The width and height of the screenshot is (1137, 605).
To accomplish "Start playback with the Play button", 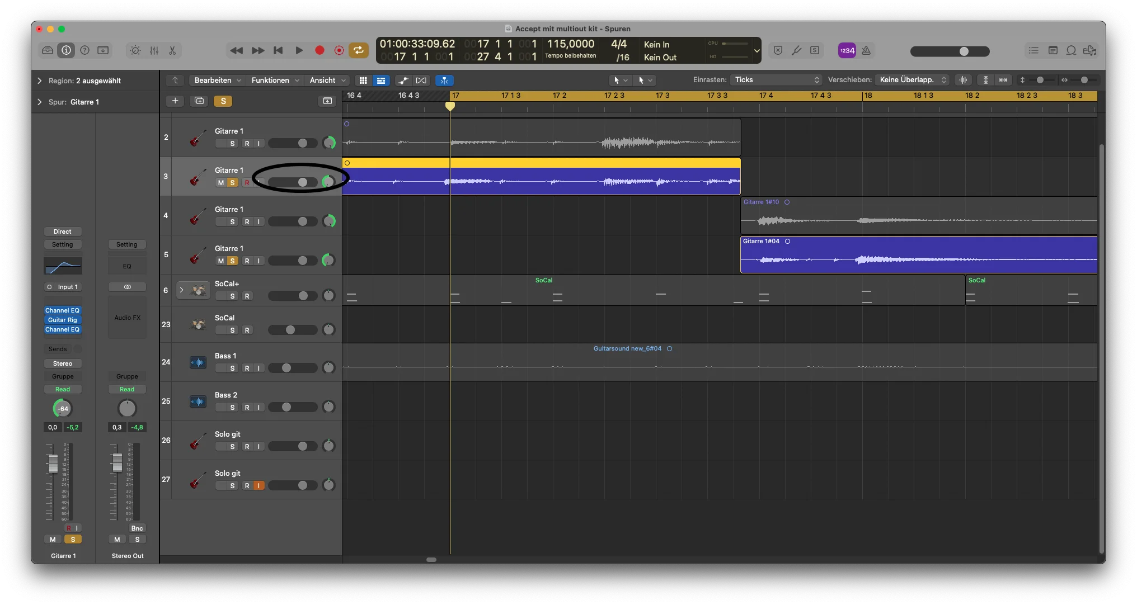I will coord(299,50).
